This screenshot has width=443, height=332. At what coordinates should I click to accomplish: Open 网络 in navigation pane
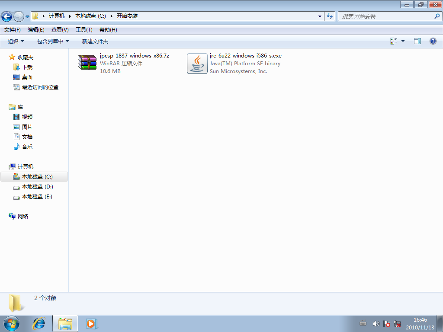point(23,216)
